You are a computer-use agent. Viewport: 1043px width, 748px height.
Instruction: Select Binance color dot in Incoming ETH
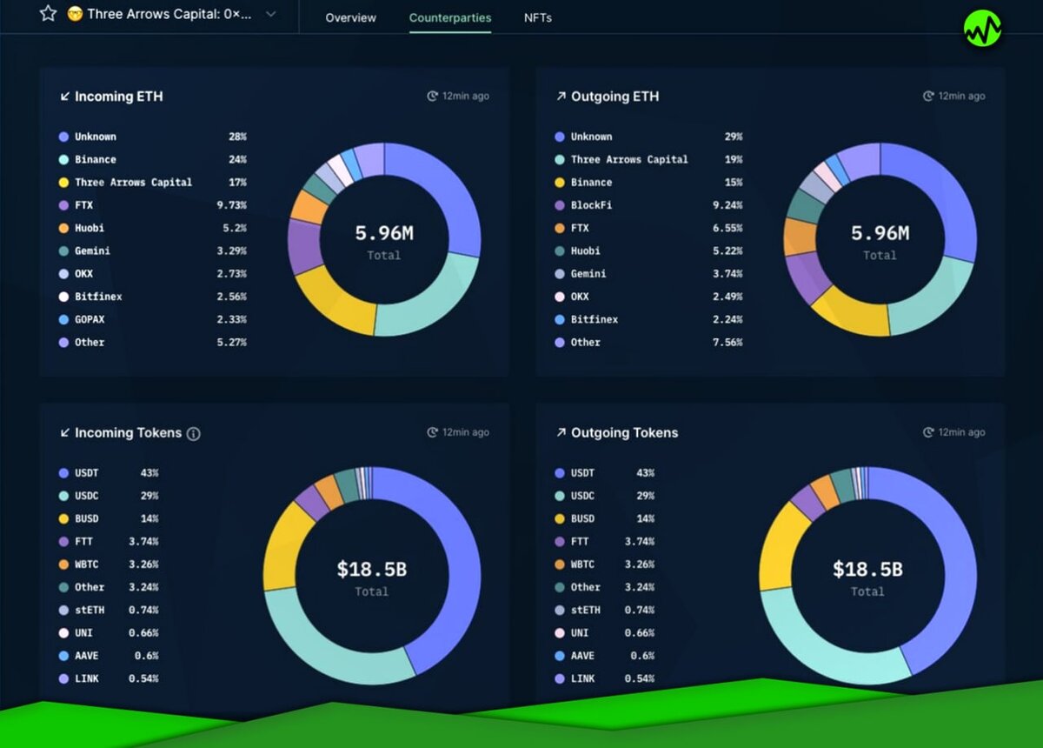point(63,159)
